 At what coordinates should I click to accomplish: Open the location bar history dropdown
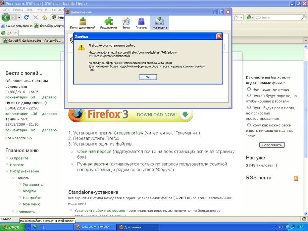[x=241, y=18]
